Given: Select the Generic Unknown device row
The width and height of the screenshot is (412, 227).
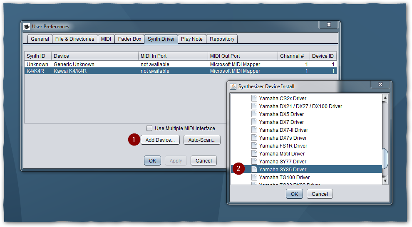Looking at the screenshot, I should pos(181,64).
